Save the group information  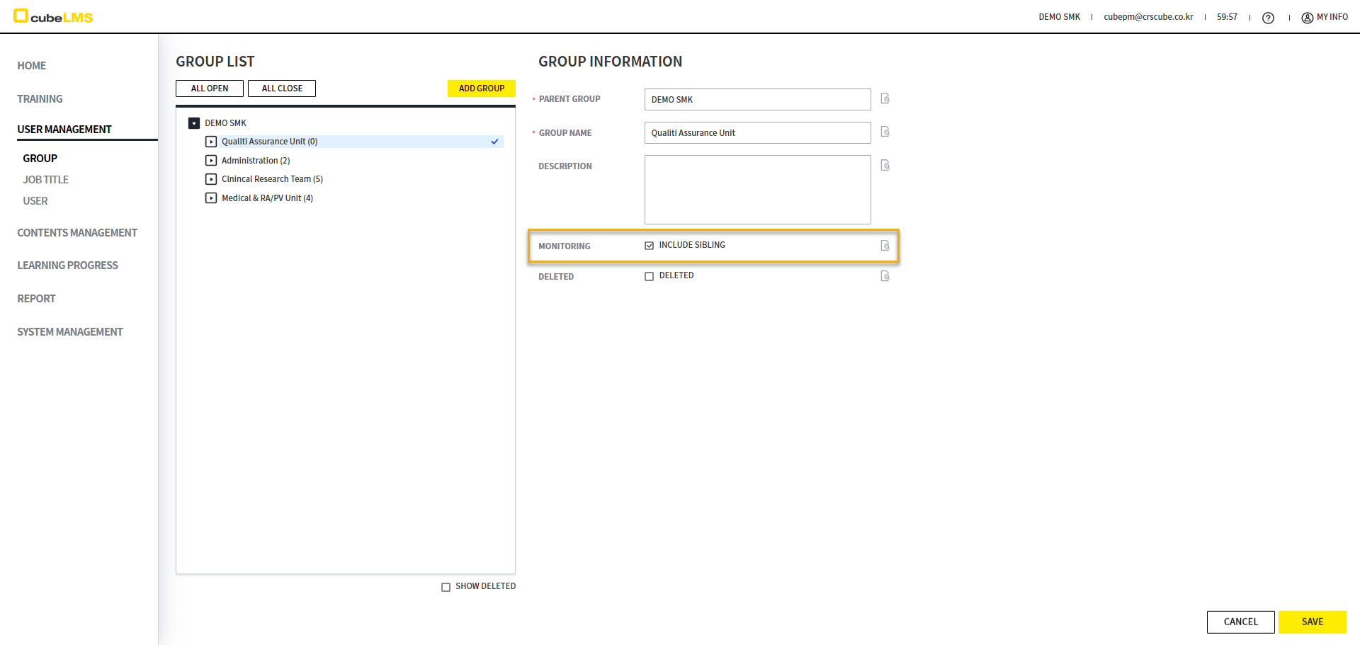1312,622
